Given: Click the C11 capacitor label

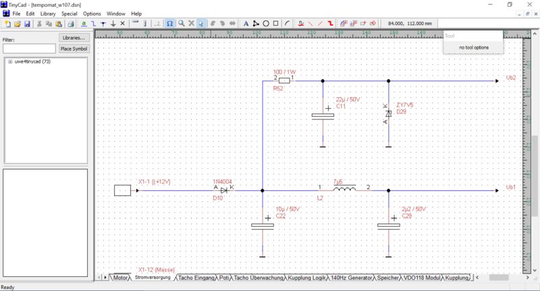Looking at the screenshot, I should (341, 106).
